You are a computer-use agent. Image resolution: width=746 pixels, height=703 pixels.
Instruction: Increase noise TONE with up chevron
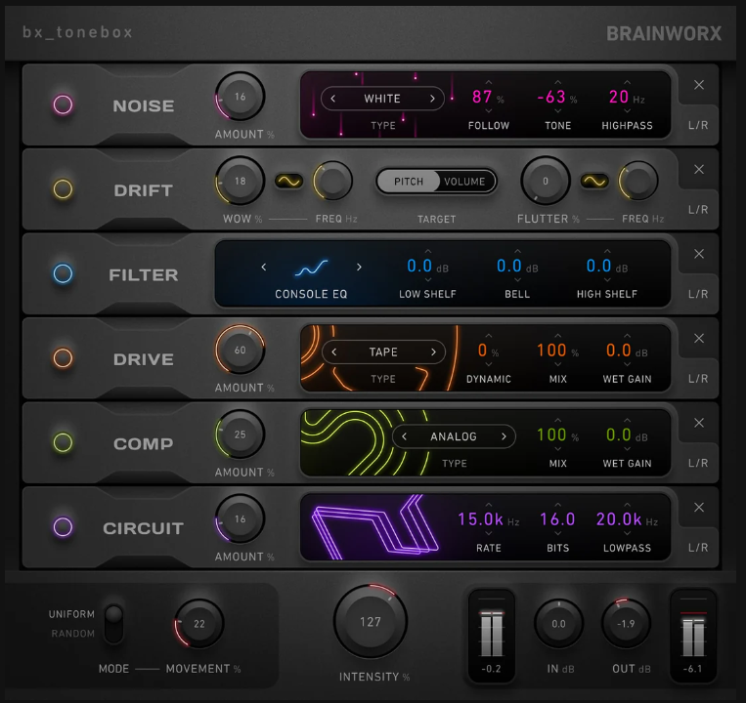coord(558,83)
